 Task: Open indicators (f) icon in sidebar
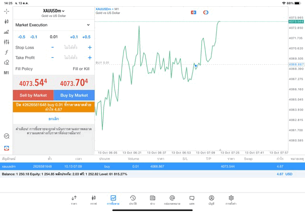6,52
